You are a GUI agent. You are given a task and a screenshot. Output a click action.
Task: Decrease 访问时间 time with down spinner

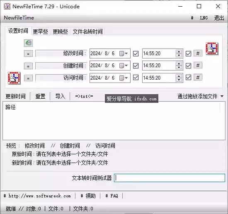pos(179,80)
